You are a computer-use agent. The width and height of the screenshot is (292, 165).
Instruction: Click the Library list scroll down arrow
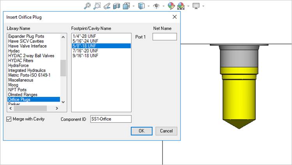tap(63, 102)
